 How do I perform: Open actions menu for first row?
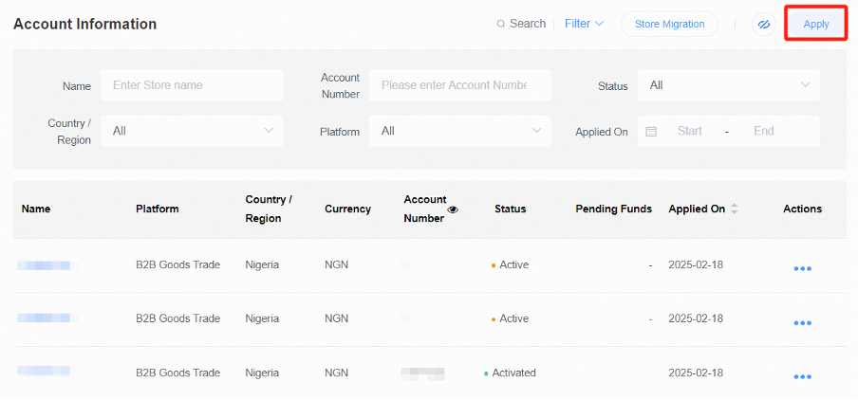tap(802, 269)
